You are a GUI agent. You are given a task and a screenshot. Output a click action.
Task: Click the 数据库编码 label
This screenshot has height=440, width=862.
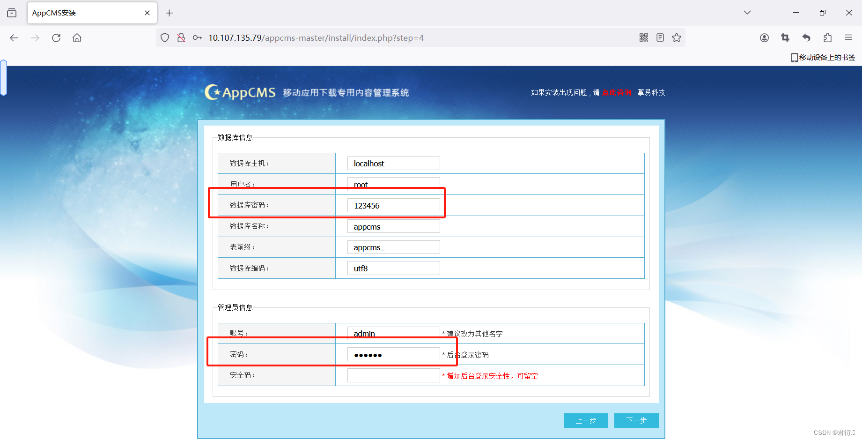(249, 268)
